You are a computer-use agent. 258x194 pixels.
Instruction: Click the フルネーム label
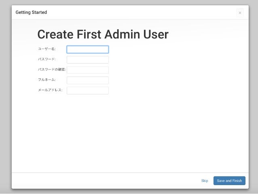(x=47, y=80)
